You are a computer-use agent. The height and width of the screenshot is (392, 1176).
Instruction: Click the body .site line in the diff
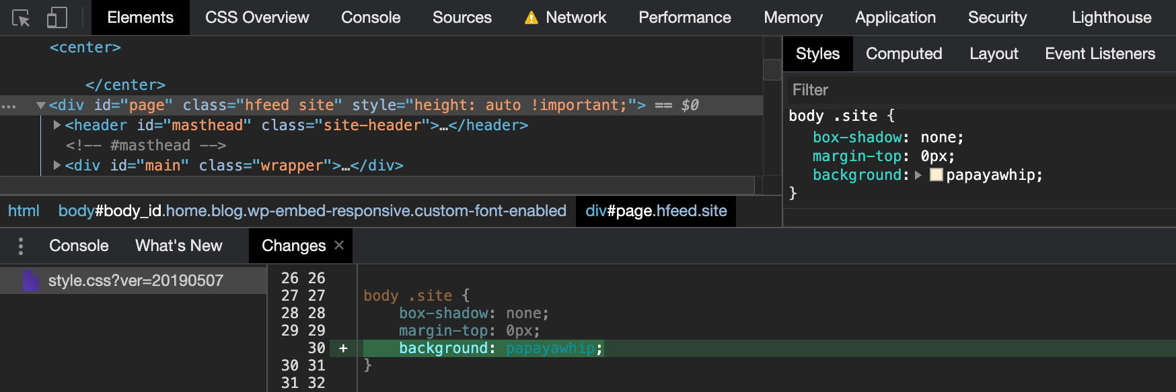(x=417, y=296)
